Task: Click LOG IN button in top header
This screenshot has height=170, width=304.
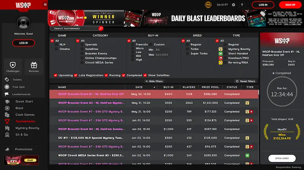Action: pos(263,5)
